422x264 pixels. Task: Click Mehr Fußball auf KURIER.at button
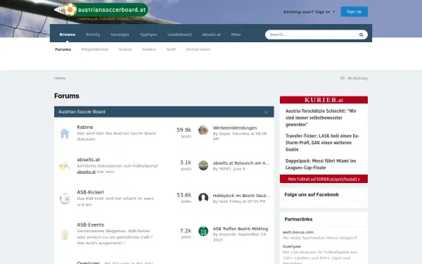pos(324,179)
